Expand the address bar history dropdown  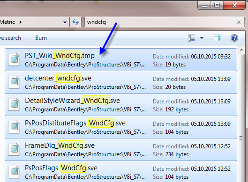pyautogui.click(x=65, y=22)
